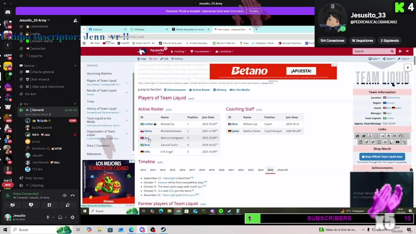Start Discord screen share
The height and width of the screenshot is (234, 416).
(31, 205)
